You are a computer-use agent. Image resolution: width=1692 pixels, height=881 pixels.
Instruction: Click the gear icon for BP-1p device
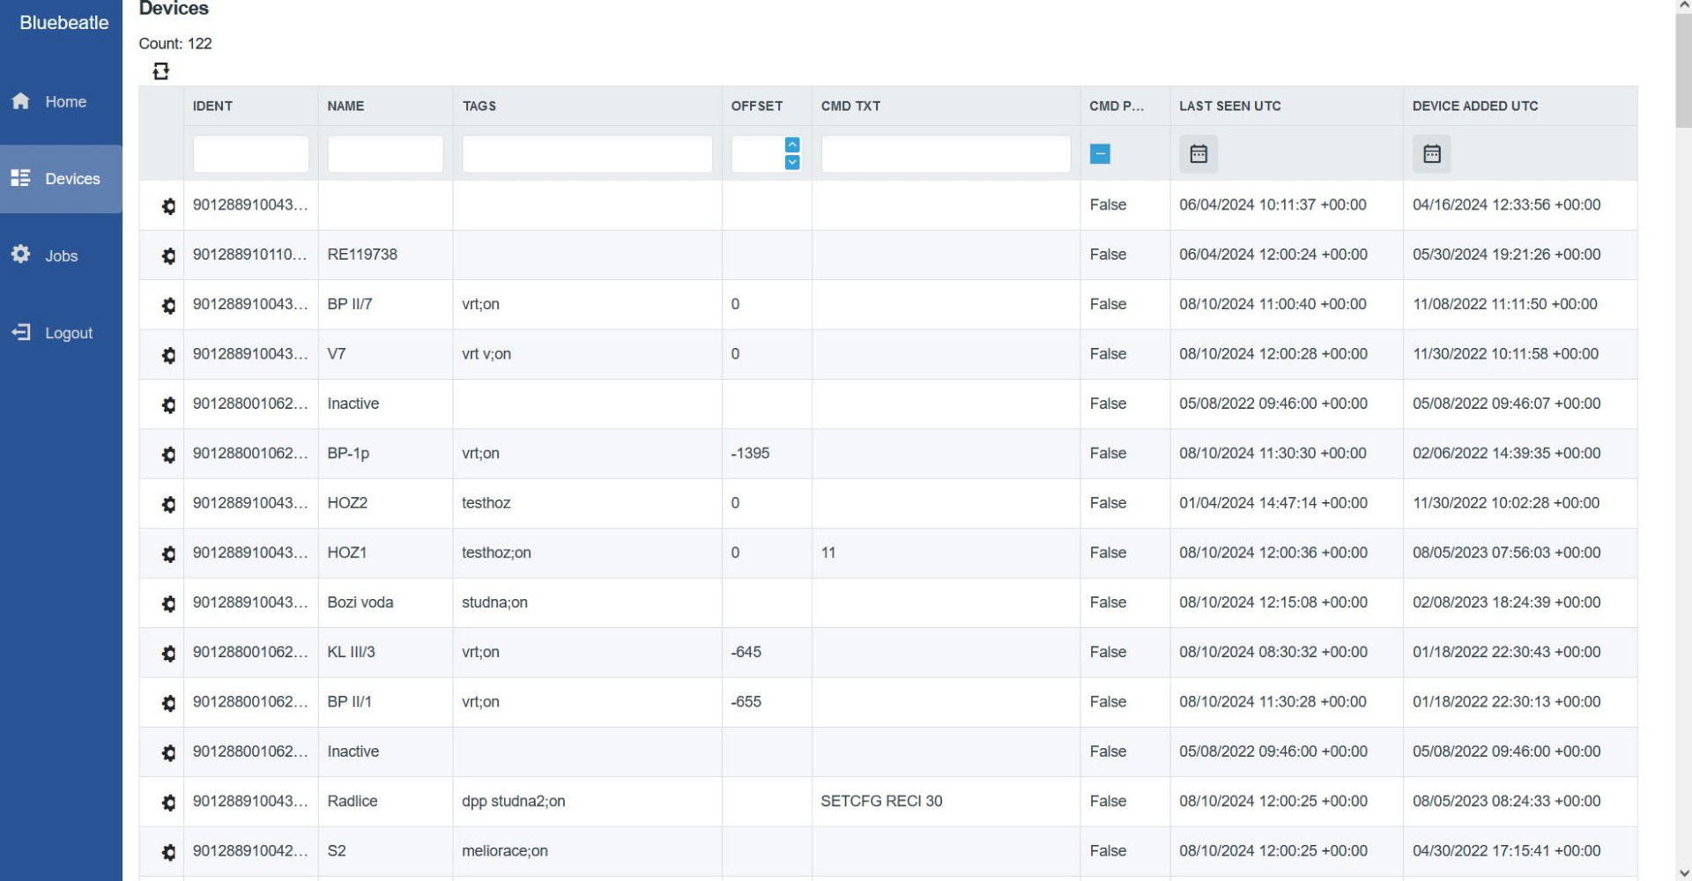click(x=168, y=455)
